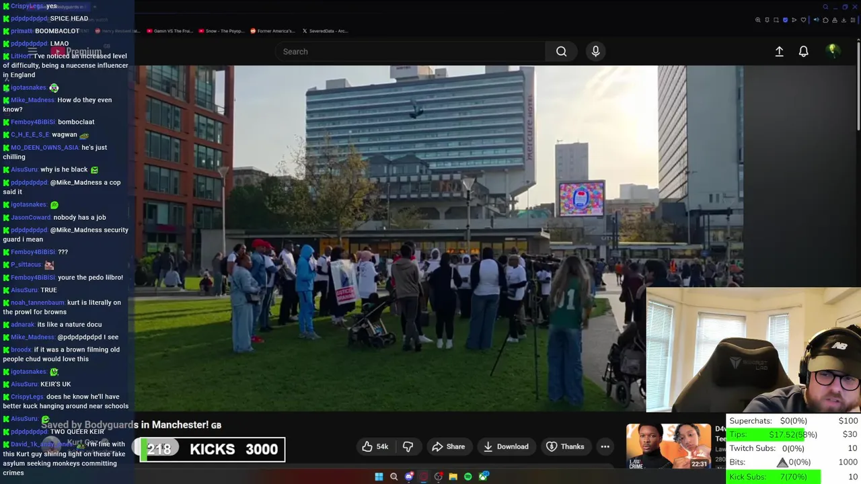Click the Download button under the video

(x=506, y=446)
